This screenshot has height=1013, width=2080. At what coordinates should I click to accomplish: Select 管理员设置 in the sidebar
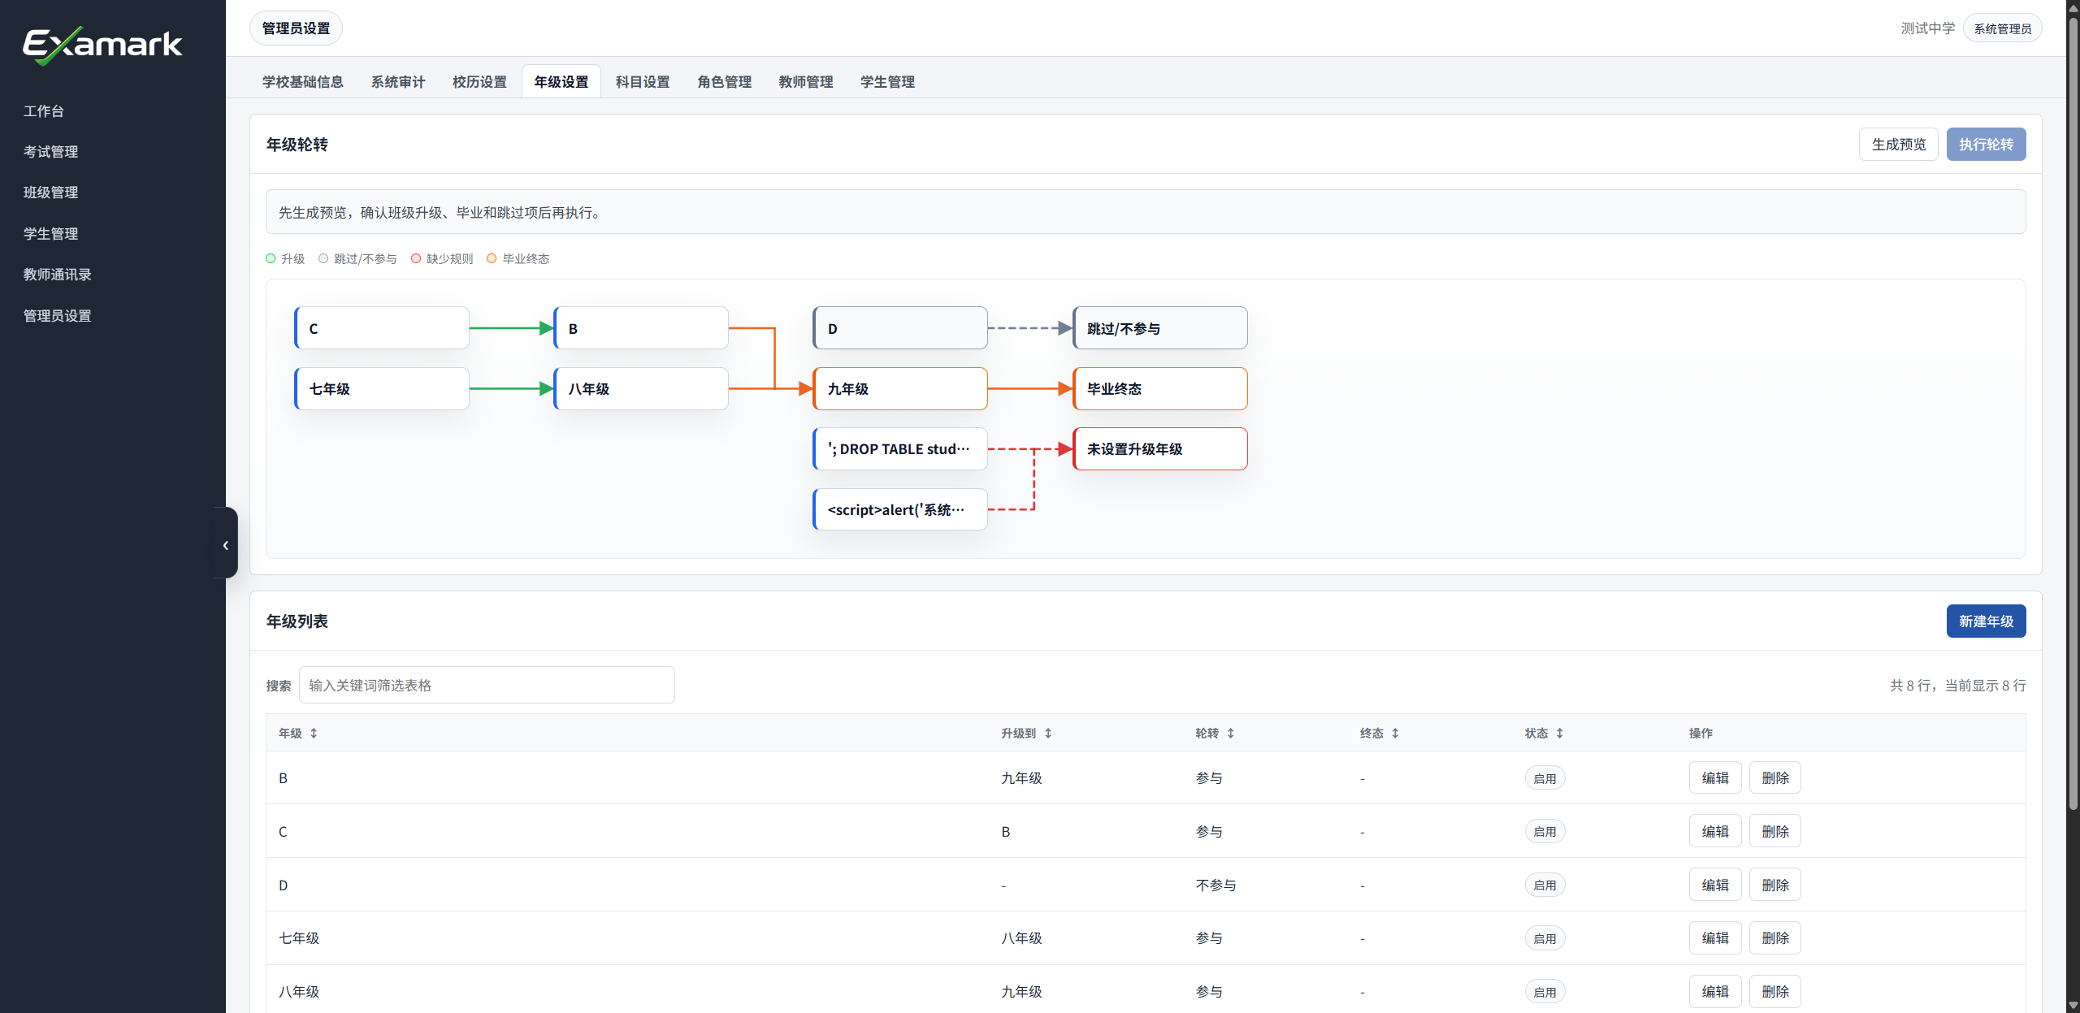click(x=57, y=316)
